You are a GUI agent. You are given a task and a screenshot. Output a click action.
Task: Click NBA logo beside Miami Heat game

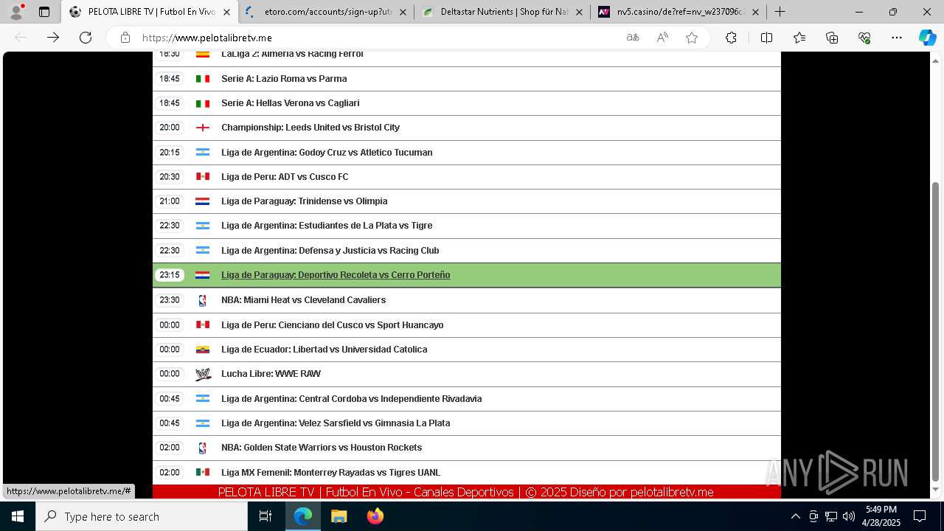[203, 300]
